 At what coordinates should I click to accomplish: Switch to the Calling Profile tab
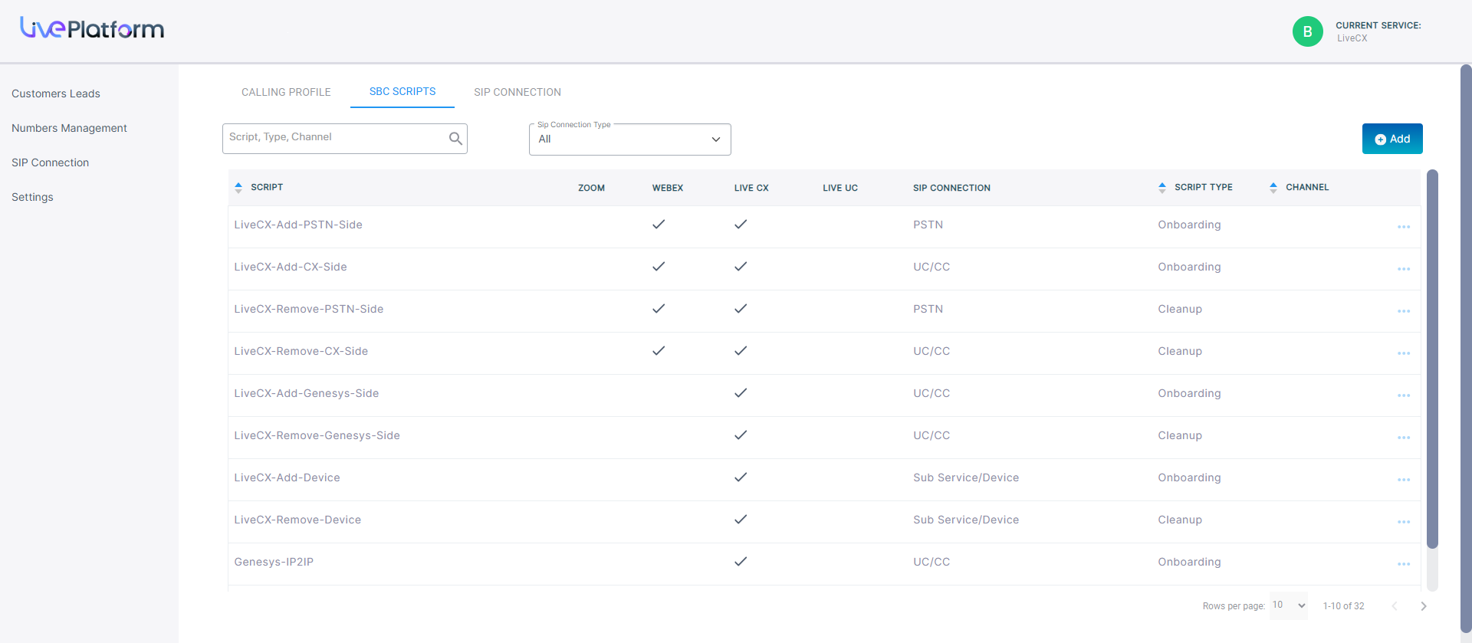coord(286,92)
